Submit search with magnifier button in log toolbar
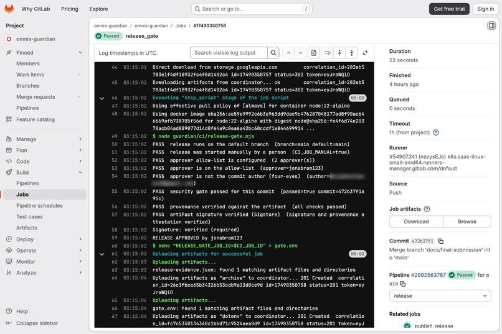Image resolution: width=502 pixels, height=334 pixels. click(273, 53)
